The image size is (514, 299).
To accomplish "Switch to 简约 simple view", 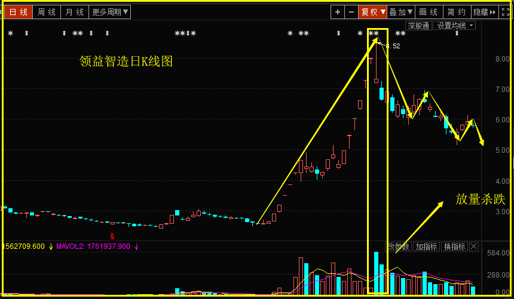I will [x=457, y=12].
